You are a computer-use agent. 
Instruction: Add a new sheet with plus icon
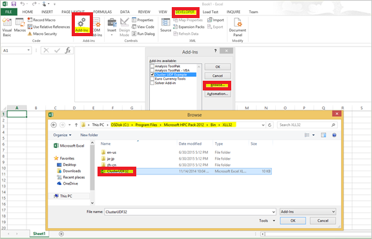pos(61,234)
